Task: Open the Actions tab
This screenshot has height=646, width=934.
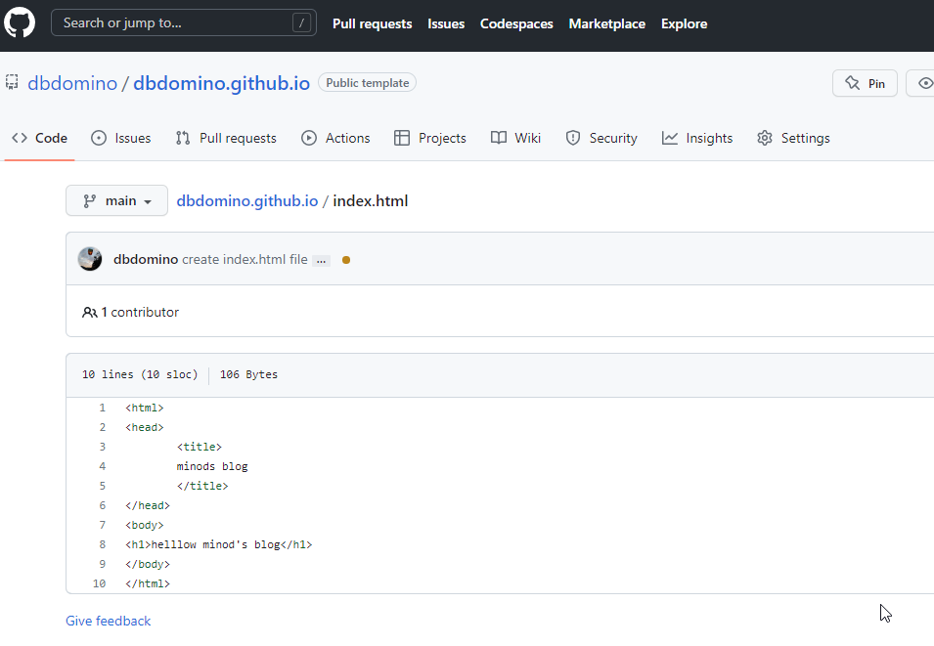Action: [x=335, y=138]
